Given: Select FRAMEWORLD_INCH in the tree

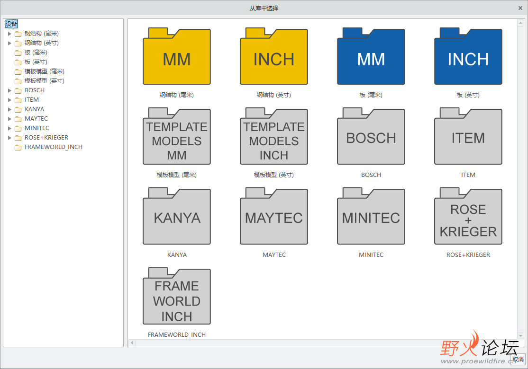Looking at the screenshot, I should (53, 147).
